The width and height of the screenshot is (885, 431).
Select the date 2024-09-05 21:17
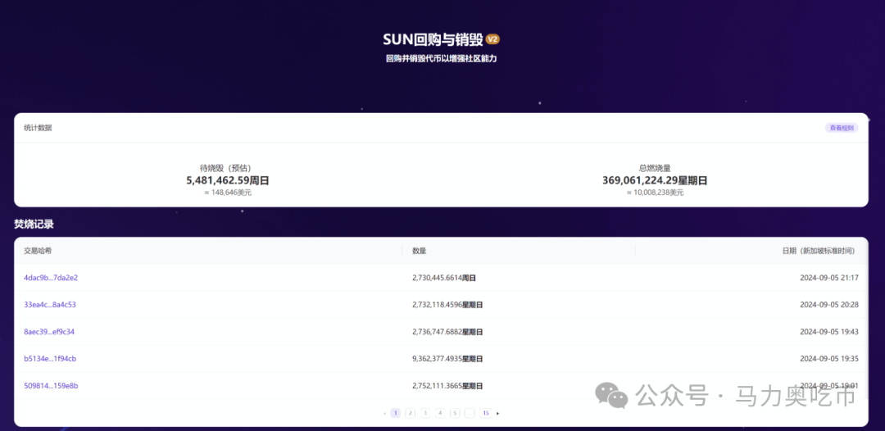(x=829, y=278)
